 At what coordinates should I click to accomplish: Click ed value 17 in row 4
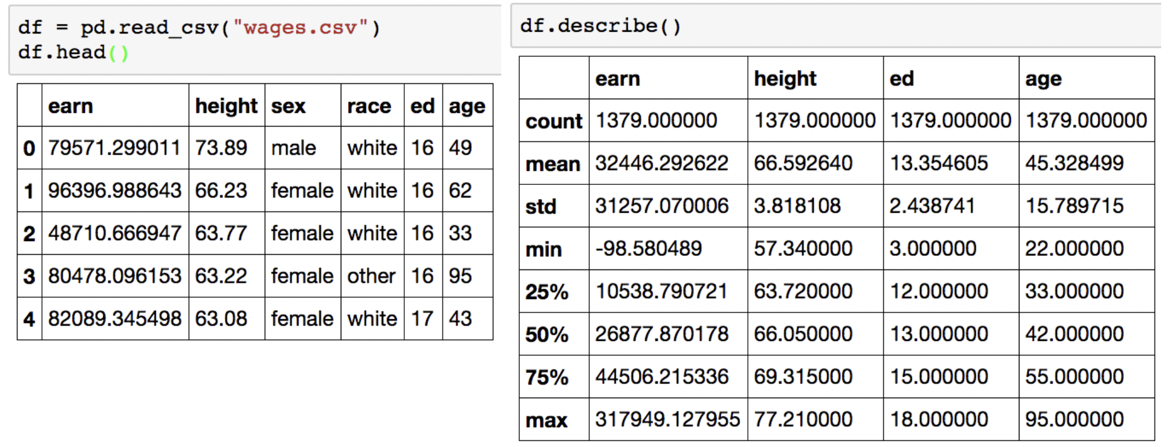(x=422, y=318)
